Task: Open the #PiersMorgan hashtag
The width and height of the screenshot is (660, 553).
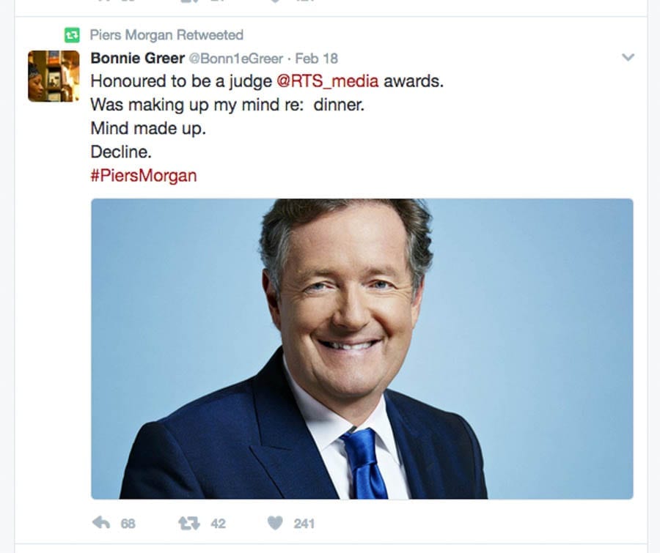Action: (144, 175)
